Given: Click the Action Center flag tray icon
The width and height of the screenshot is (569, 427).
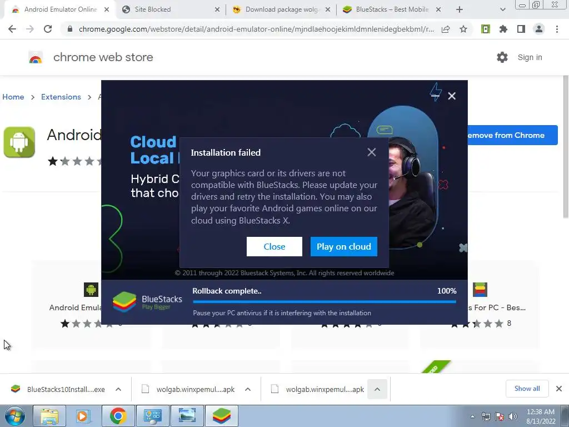Looking at the screenshot, I should coord(500,416).
